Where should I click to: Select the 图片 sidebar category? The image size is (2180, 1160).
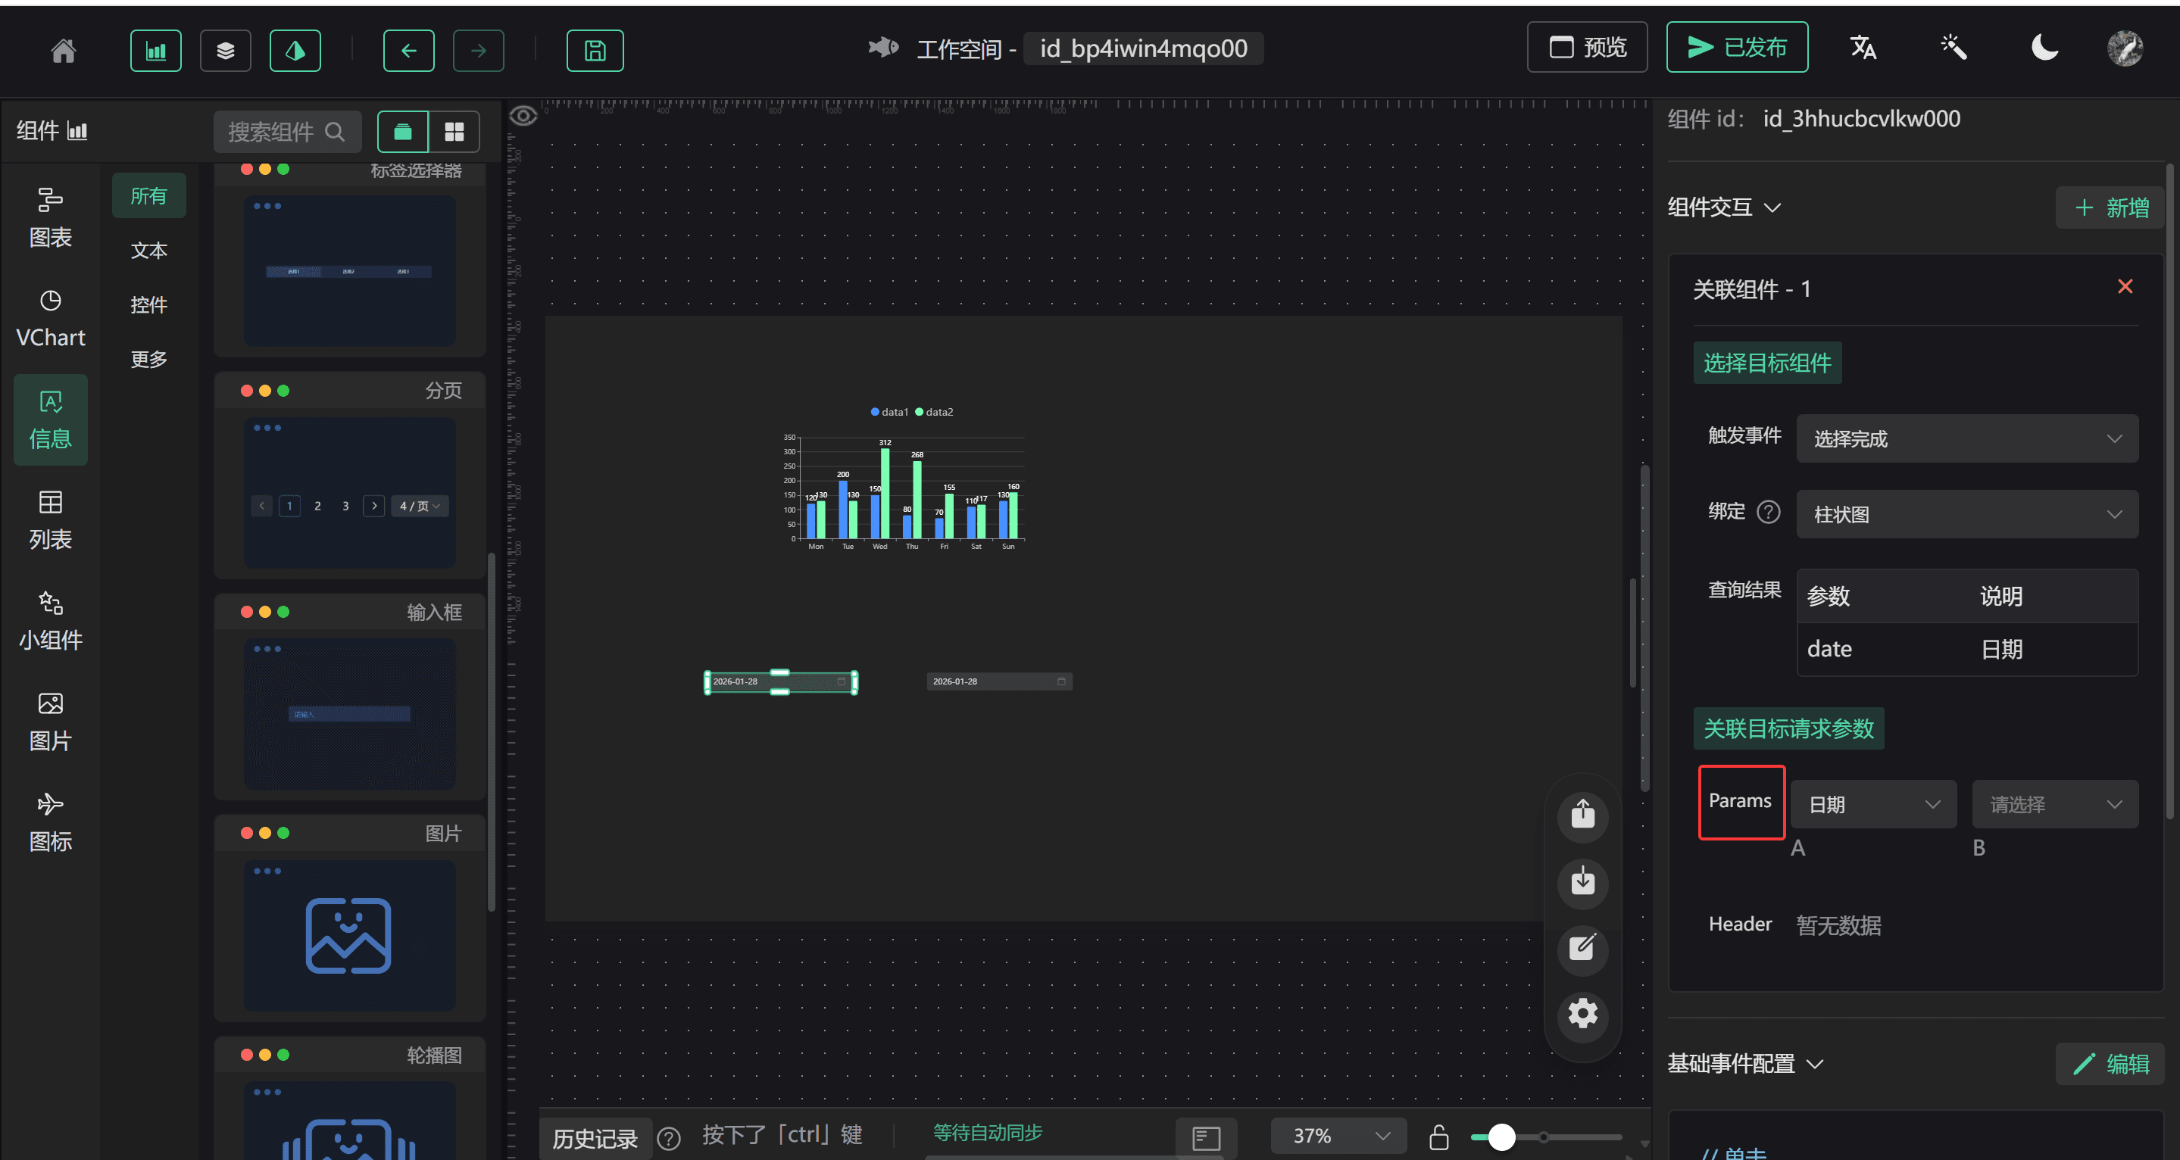tap(51, 722)
